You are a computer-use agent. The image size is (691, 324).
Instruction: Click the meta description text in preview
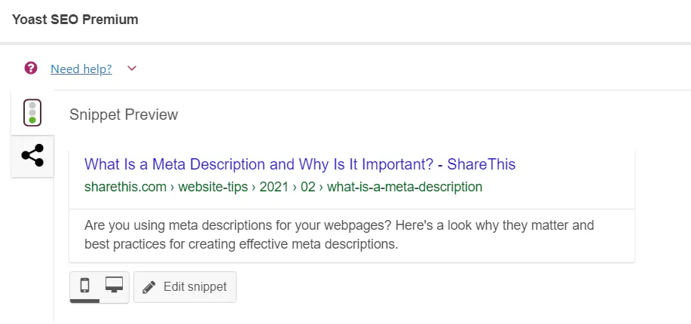(x=339, y=225)
